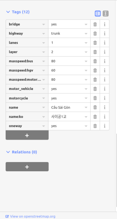The height and width of the screenshot is (219, 117).
Task: Open the highway value dropdown showing trunk
Action: point(86,33)
